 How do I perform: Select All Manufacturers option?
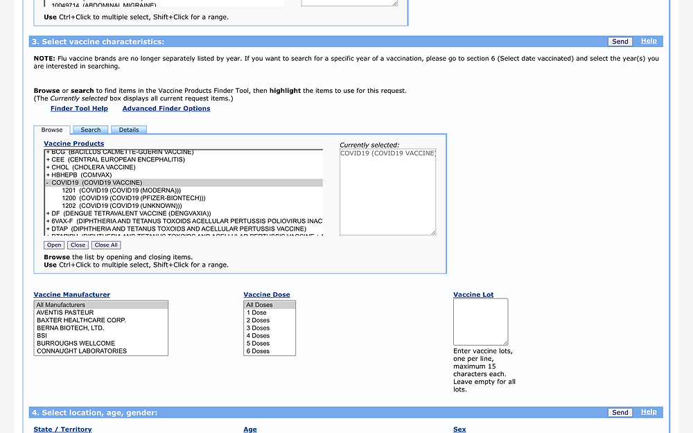click(100, 305)
